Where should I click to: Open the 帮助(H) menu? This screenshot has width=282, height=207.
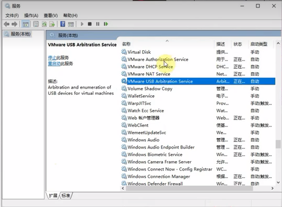[x=70, y=15]
